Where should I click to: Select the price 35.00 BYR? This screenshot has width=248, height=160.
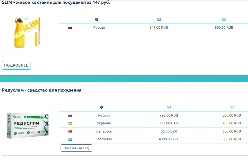point(169,131)
